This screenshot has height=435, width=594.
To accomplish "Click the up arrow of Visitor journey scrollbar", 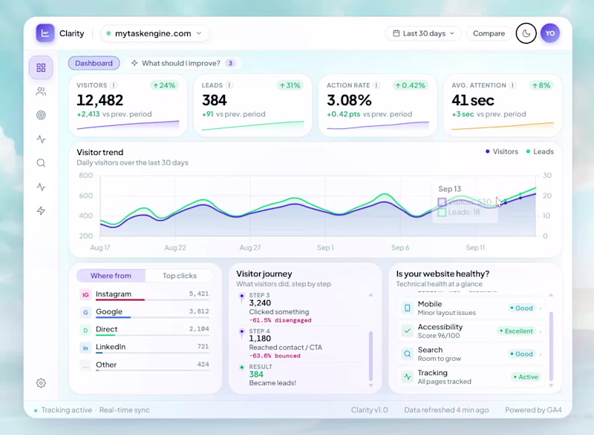I will [x=371, y=295].
